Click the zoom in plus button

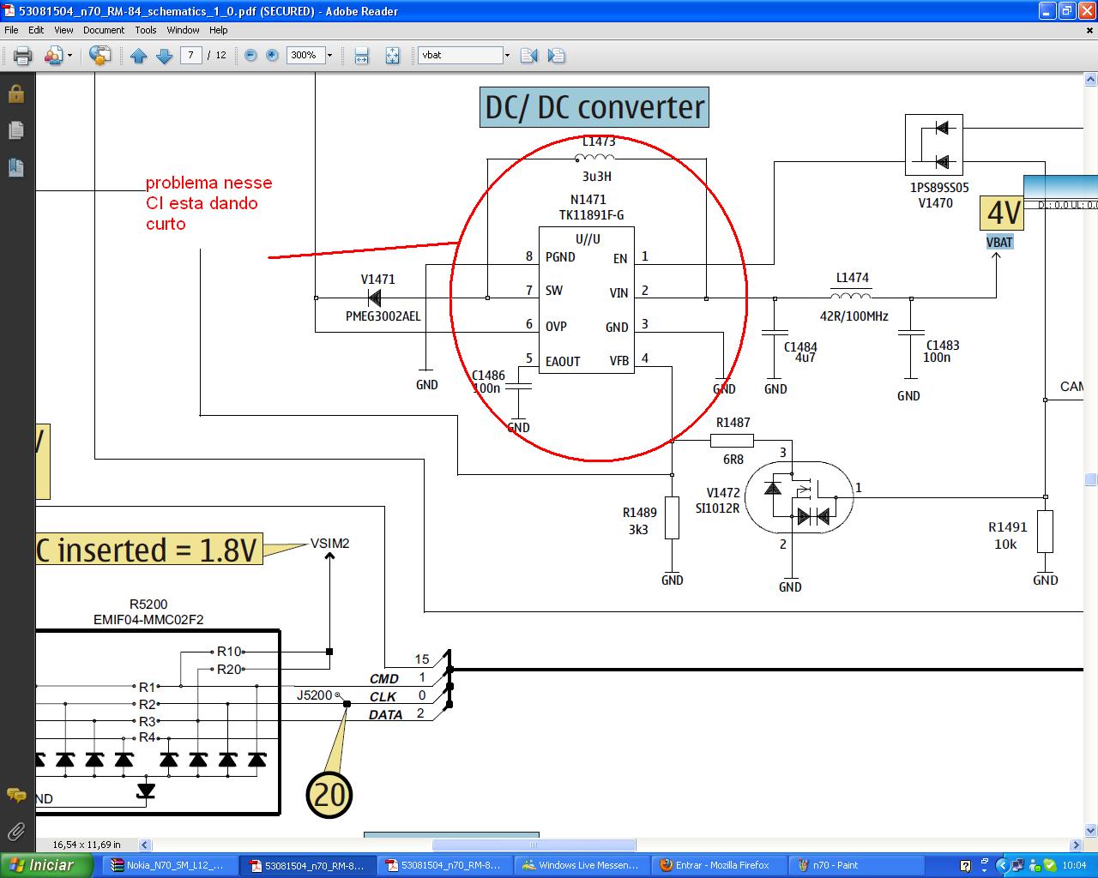pos(273,55)
